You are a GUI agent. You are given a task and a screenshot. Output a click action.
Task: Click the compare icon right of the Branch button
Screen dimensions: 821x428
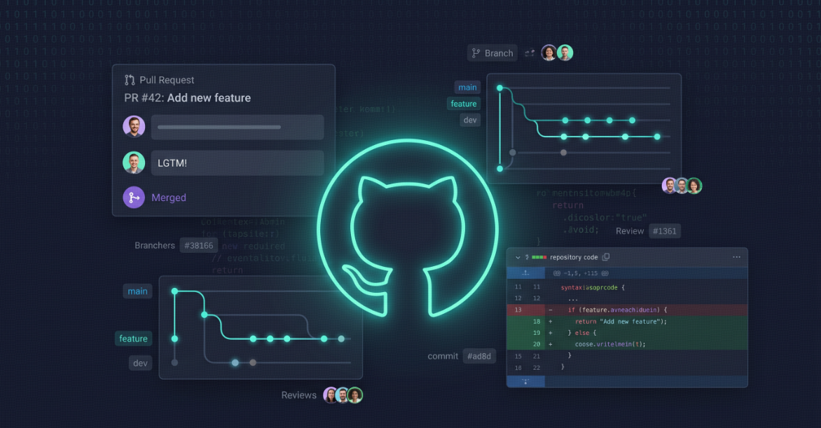[x=530, y=53]
